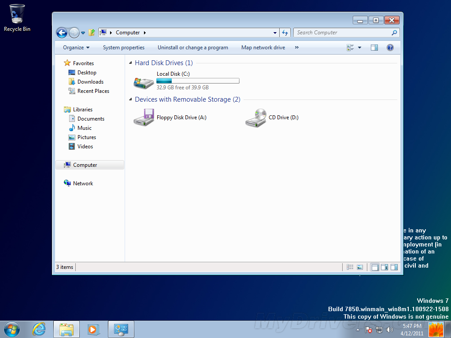451x338 pixels.
Task: Select the CD Drive (D:) icon
Action: point(256,118)
